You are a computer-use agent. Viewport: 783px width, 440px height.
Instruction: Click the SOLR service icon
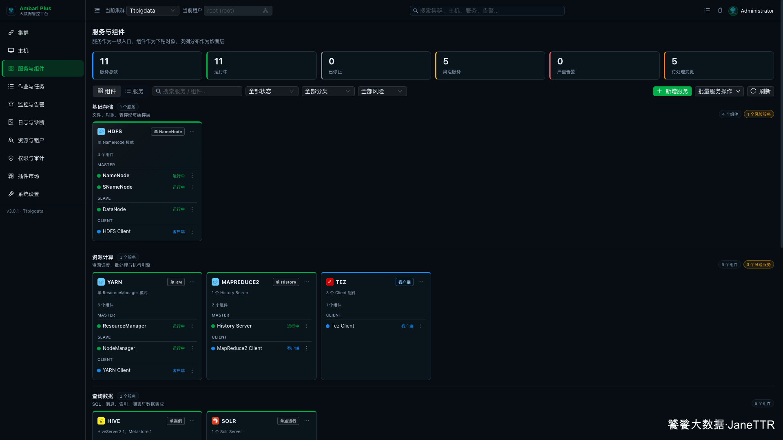215,421
